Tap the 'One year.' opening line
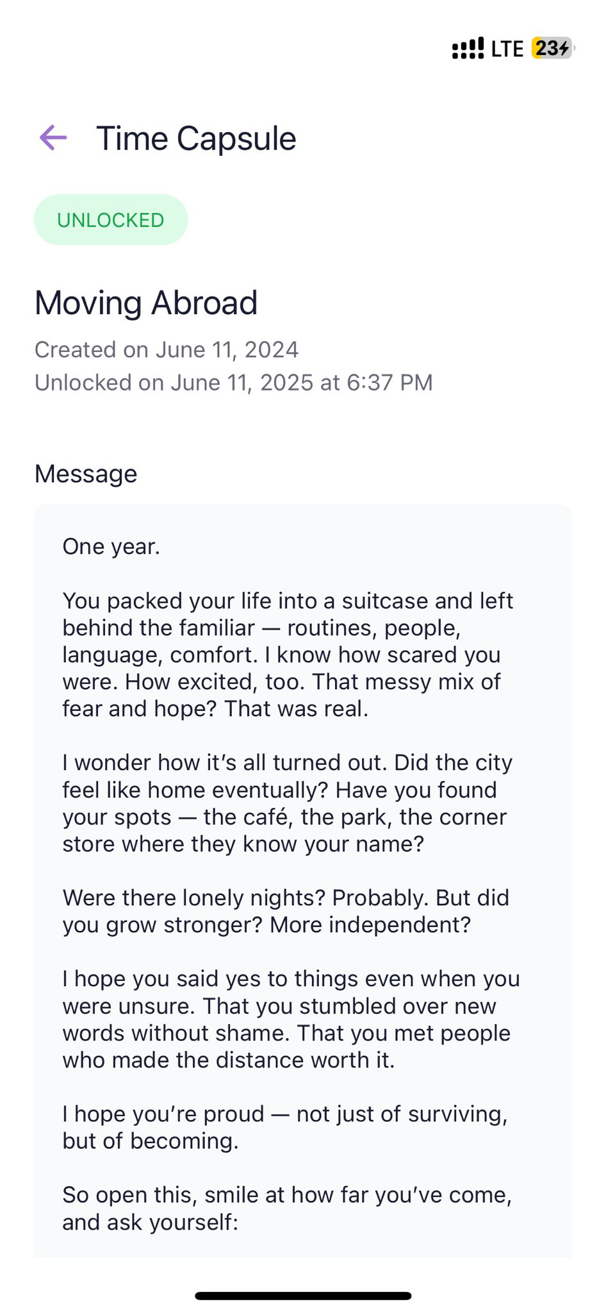This screenshot has height=1313, width=606. click(x=111, y=546)
